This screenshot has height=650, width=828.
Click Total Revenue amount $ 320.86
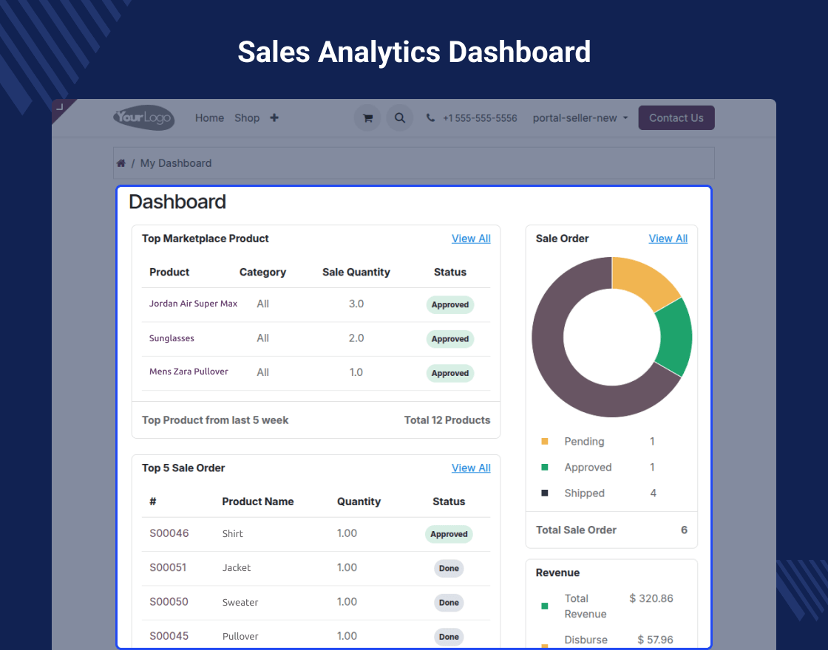point(651,598)
